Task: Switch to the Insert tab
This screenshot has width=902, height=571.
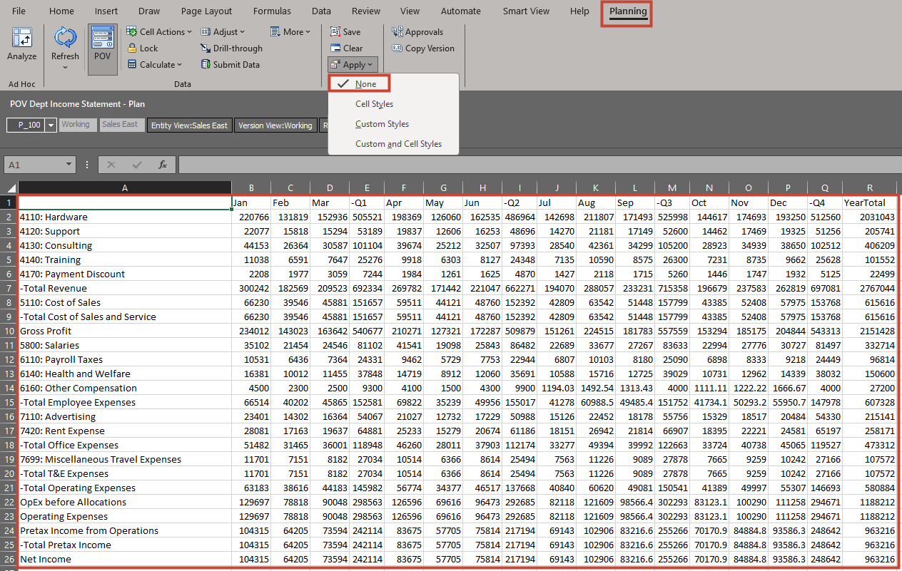Action: (x=106, y=11)
